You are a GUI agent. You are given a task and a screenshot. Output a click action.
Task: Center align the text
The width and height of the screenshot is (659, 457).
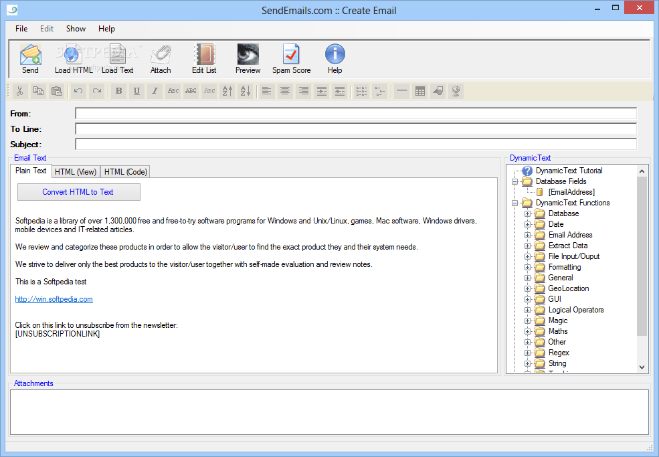pyautogui.click(x=285, y=91)
